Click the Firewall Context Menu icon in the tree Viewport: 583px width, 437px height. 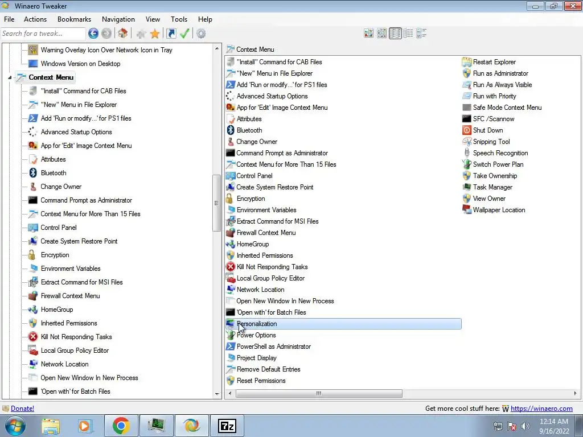pos(33,296)
